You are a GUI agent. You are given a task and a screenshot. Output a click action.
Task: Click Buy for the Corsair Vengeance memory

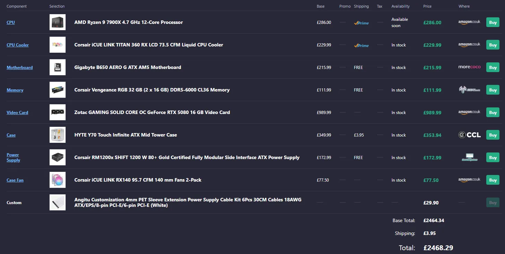click(493, 90)
